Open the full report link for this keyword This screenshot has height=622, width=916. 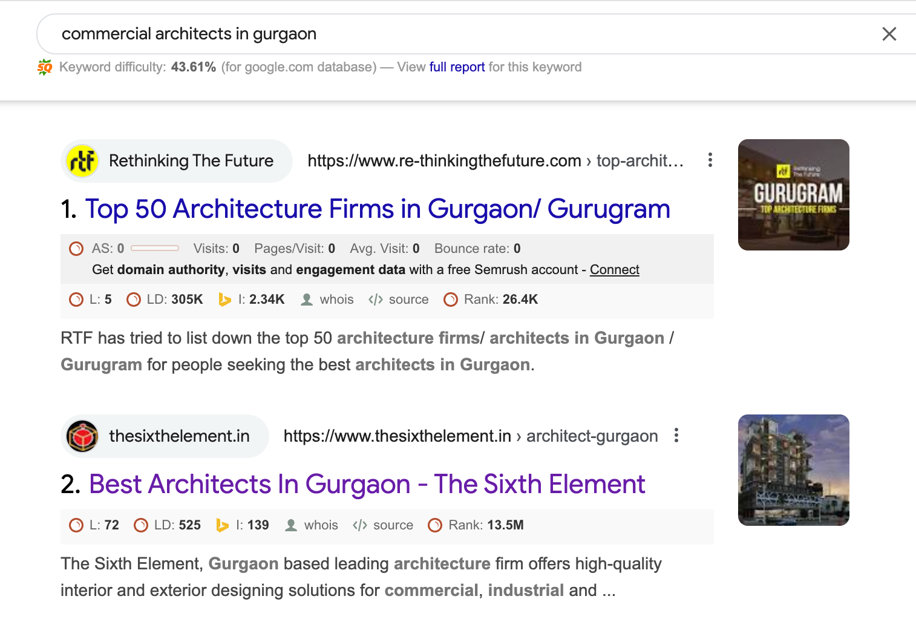click(457, 67)
